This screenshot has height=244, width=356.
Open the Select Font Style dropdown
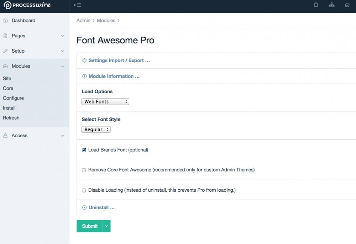click(96, 130)
